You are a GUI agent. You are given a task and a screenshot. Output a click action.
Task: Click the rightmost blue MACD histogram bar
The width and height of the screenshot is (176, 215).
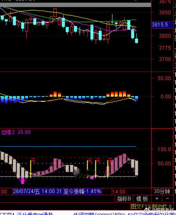[137, 98]
